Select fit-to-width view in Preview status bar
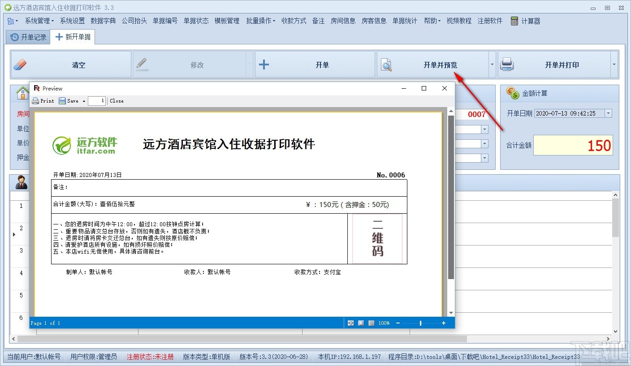 (x=350, y=323)
